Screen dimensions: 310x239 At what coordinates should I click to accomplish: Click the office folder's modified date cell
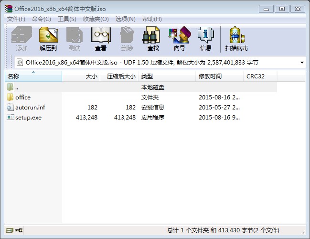[x=219, y=98]
